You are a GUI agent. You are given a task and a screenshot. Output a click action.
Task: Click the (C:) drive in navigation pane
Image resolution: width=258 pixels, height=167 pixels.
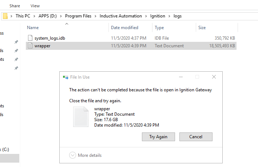4,150
